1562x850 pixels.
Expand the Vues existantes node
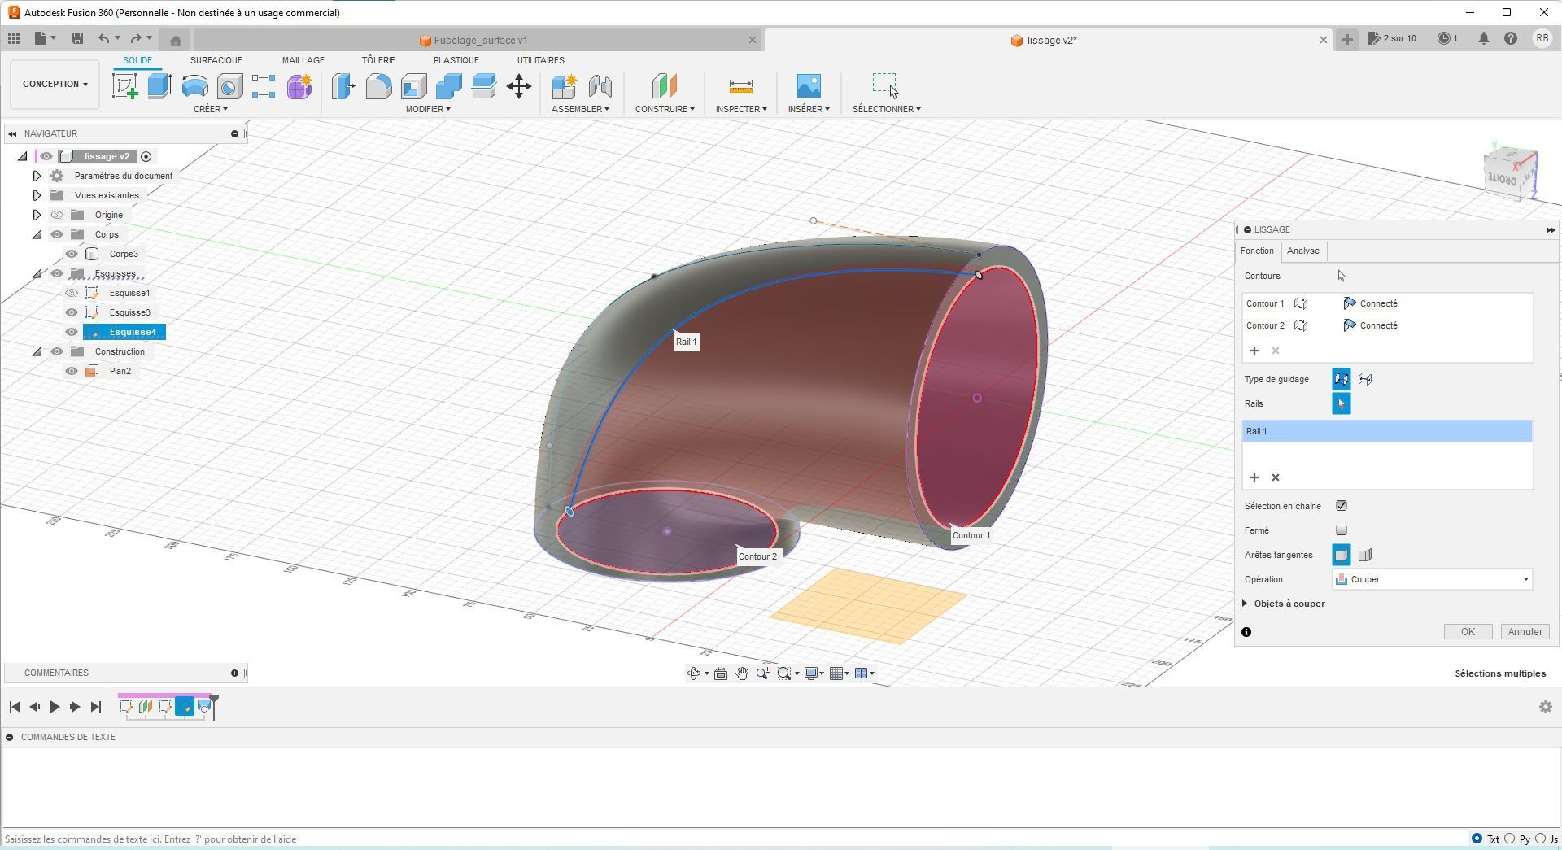37,195
